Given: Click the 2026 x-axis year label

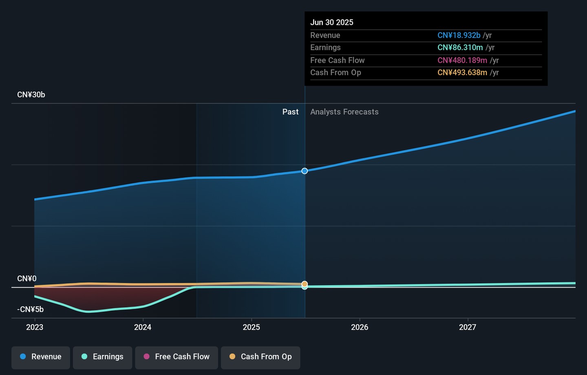Looking at the screenshot, I should point(360,327).
